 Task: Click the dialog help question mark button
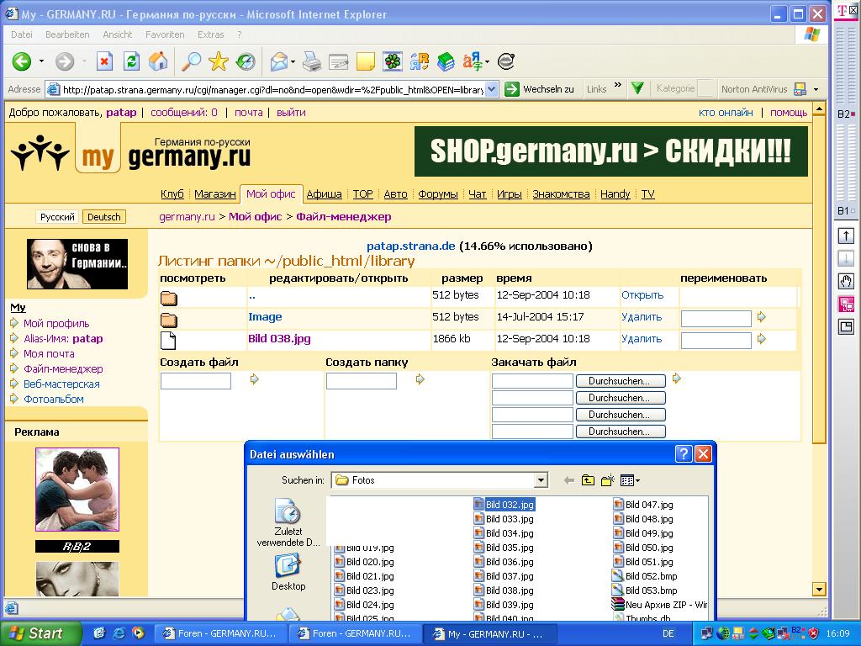point(683,453)
